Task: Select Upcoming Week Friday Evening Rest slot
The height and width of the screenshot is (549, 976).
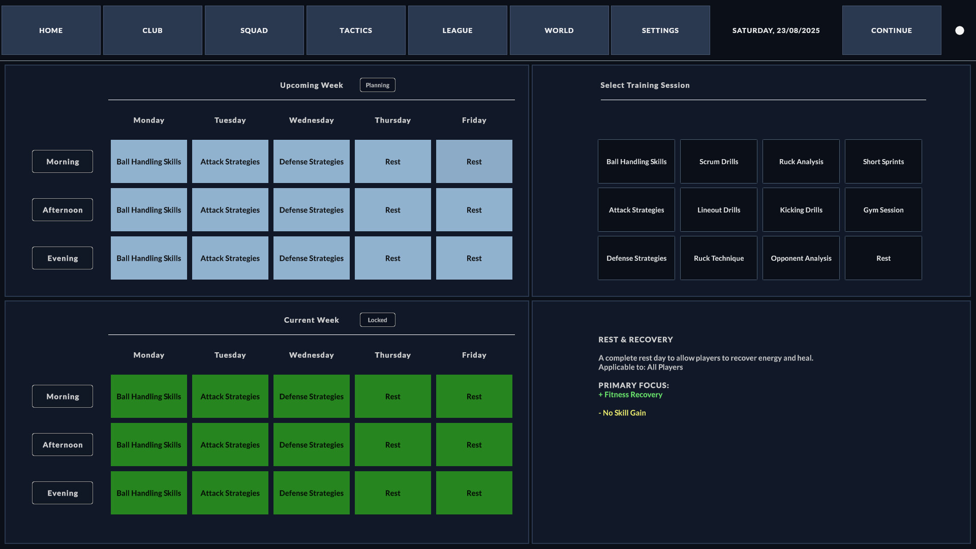Action: [x=474, y=258]
